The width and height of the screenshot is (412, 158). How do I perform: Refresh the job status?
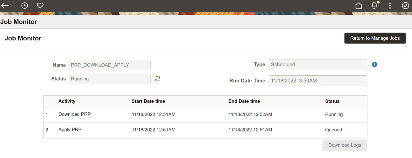point(157,79)
